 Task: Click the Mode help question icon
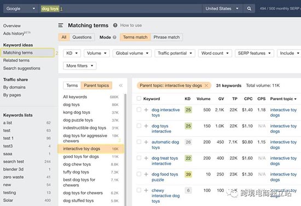pos(114,37)
